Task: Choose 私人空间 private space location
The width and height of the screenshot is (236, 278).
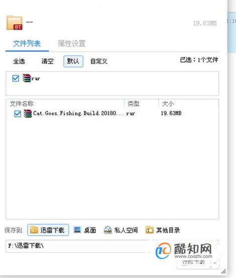Action: (121, 230)
